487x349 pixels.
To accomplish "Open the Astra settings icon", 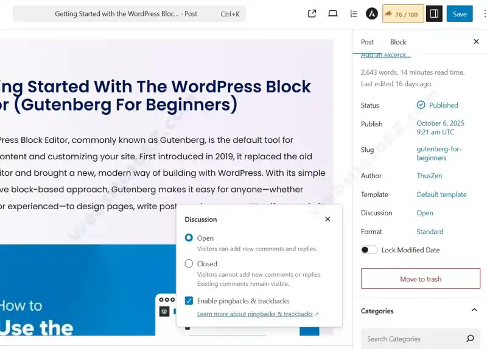I will [371, 13].
